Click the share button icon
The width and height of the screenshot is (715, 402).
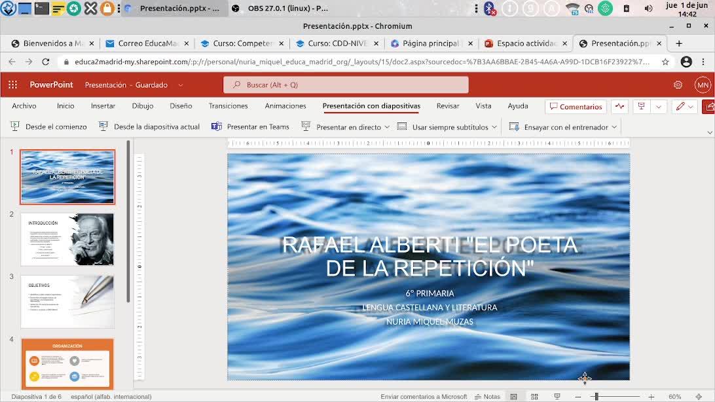click(708, 107)
